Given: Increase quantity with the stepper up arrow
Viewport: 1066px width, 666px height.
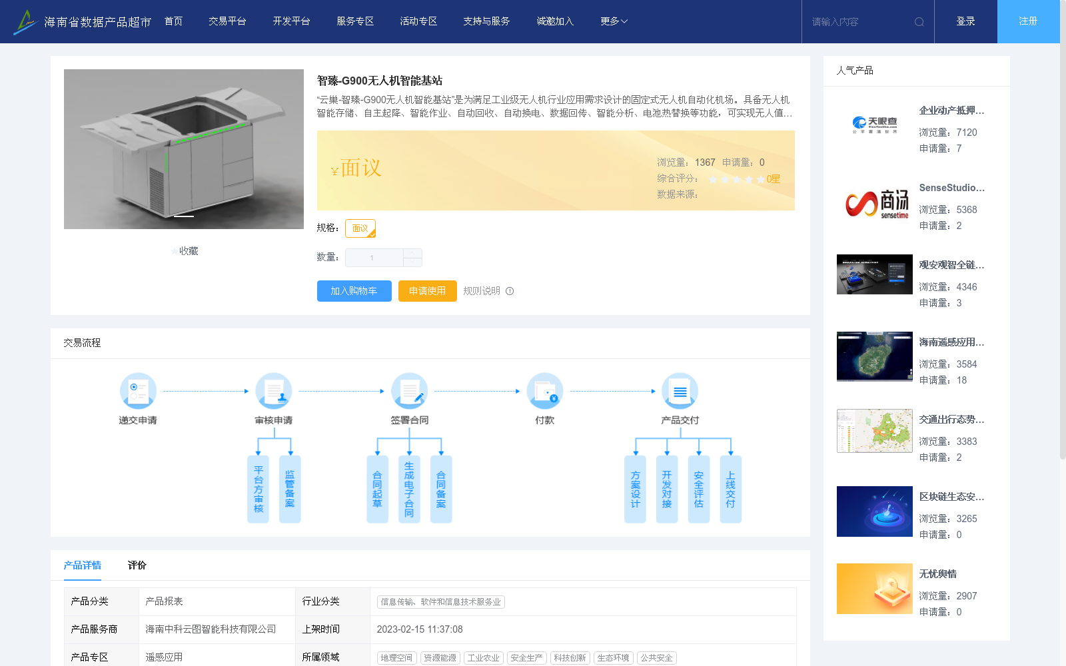Looking at the screenshot, I should (412, 254).
